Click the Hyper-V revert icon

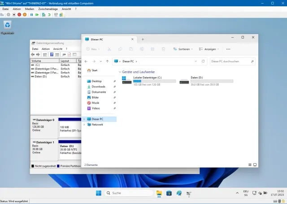(49, 14)
